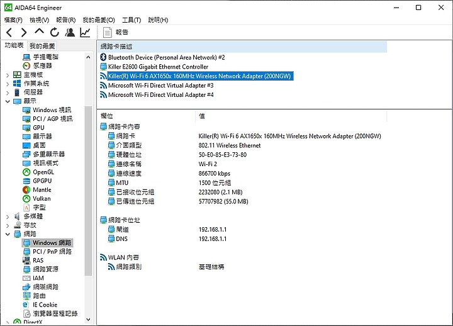The width and height of the screenshot is (453, 326).
Task: Click the GPGPU icon in the tree
Action: point(26,181)
